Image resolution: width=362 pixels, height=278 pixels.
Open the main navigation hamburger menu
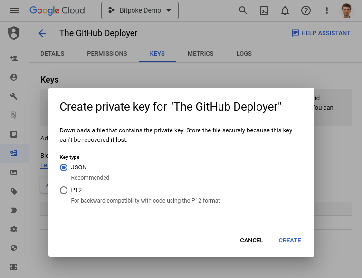click(x=14, y=10)
